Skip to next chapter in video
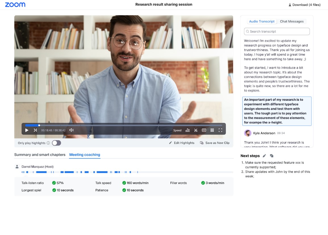The height and width of the screenshot is (235, 328). pos(35,130)
